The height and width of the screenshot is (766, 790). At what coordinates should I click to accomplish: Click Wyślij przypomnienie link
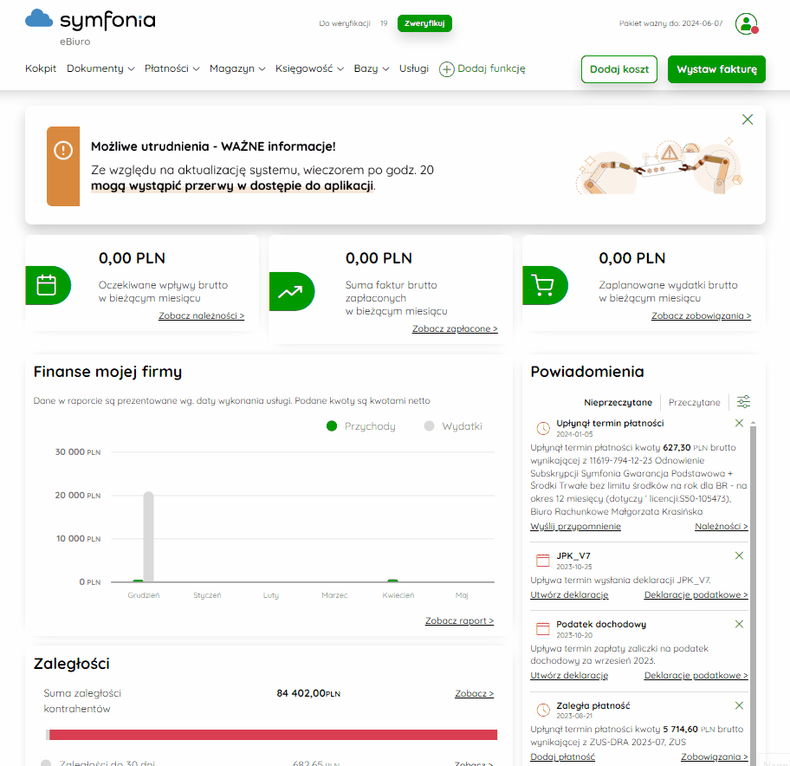575,527
